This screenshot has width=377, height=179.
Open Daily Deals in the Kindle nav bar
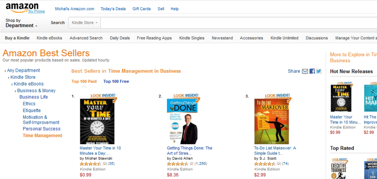tap(120, 38)
